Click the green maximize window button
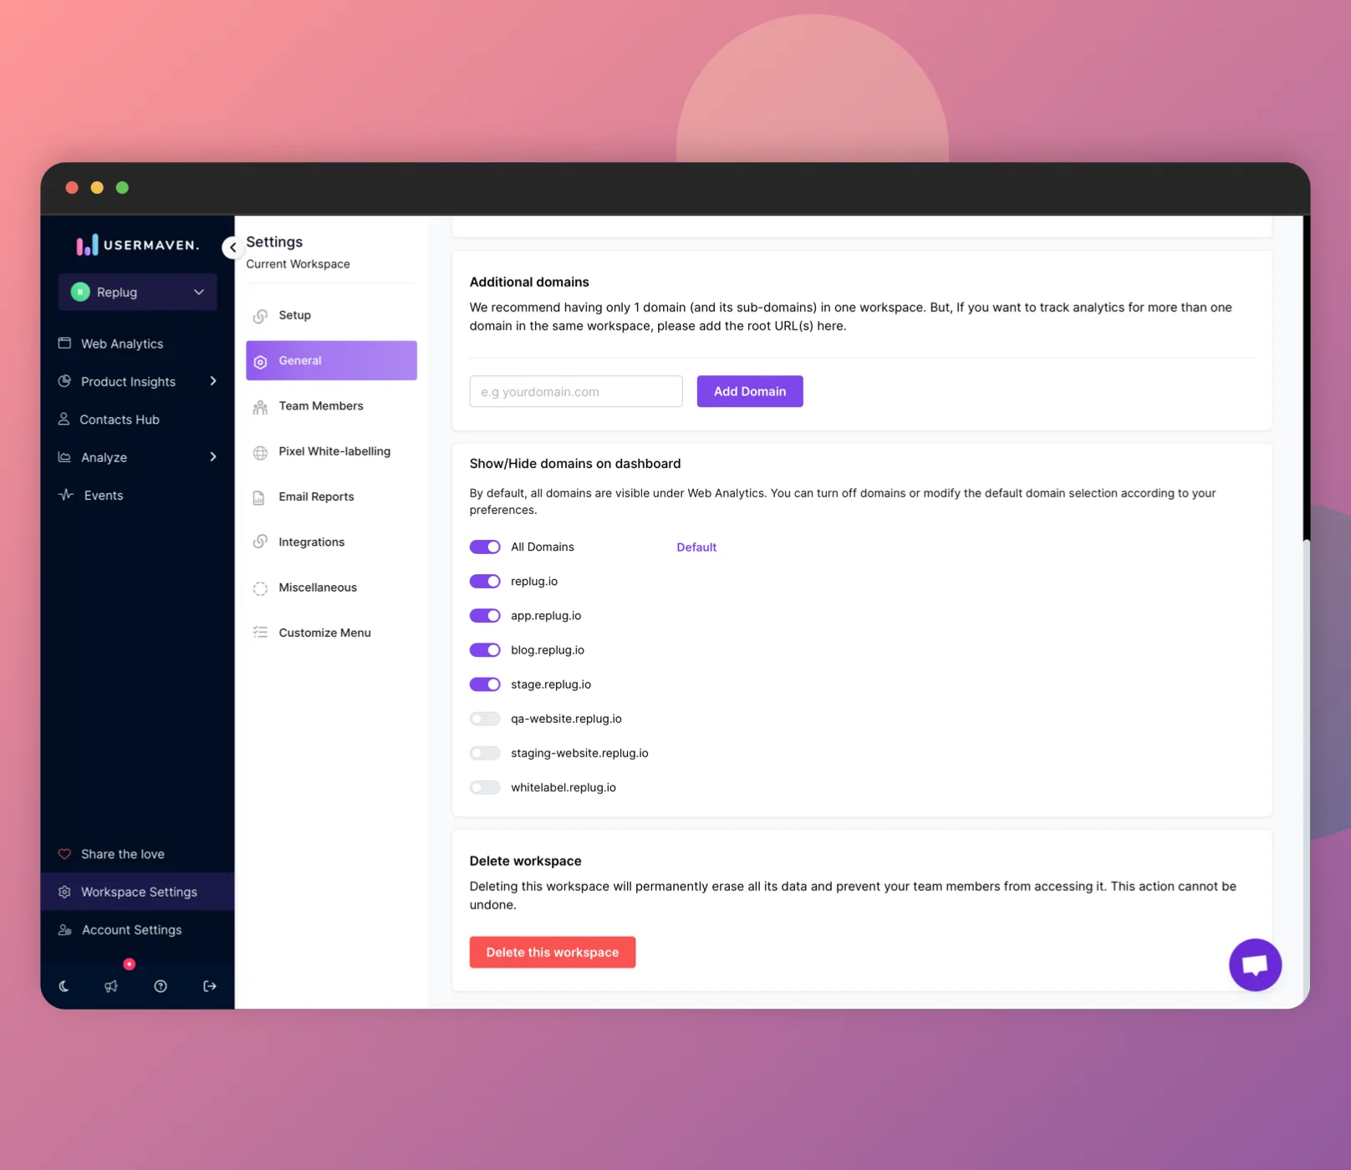 [x=122, y=187]
